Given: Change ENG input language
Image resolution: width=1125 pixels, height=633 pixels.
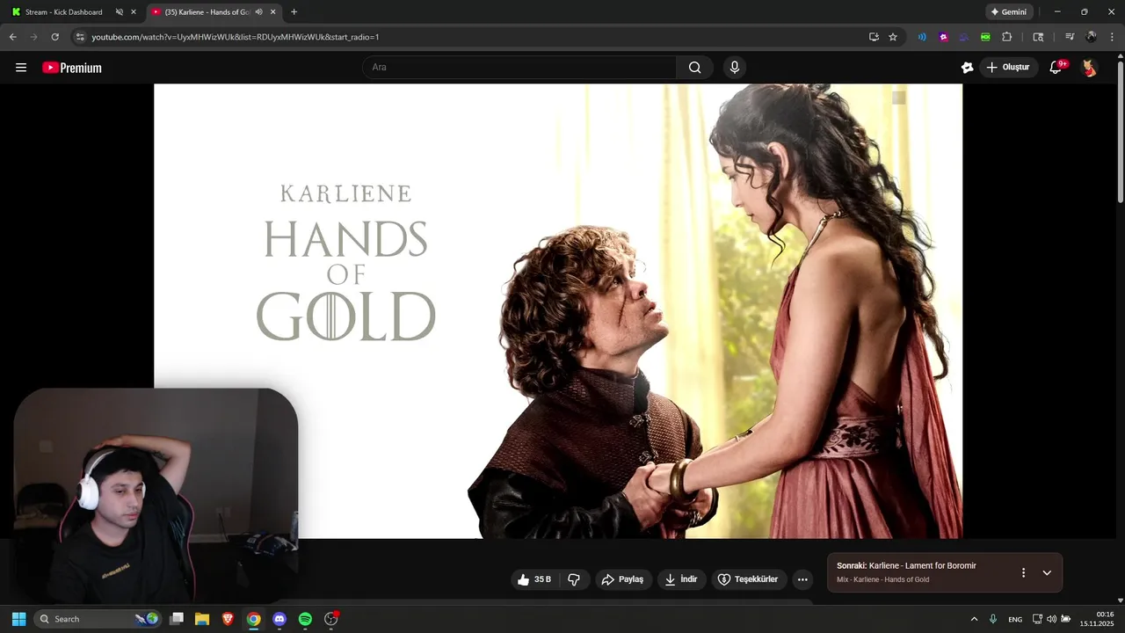Looking at the screenshot, I should (x=1015, y=619).
